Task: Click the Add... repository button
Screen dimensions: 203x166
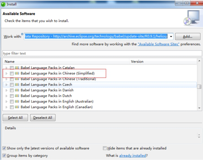Action: pos(188,36)
